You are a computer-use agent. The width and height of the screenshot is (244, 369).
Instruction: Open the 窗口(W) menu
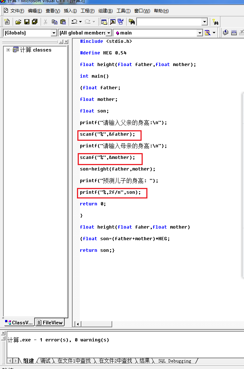click(x=142, y=11)
